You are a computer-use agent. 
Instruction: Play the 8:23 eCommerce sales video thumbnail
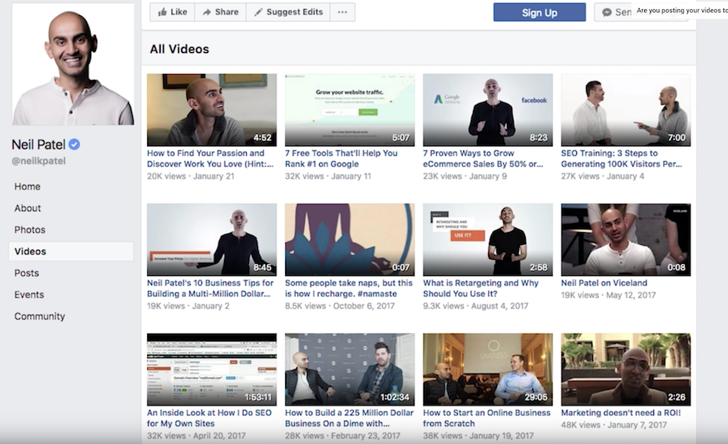click(487, 110)
